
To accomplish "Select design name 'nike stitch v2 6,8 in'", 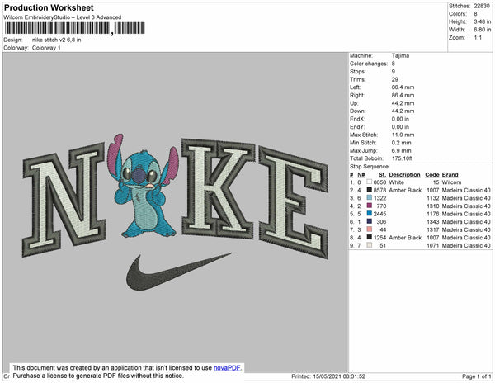I will pyautogui.click(x=56, y=40).
